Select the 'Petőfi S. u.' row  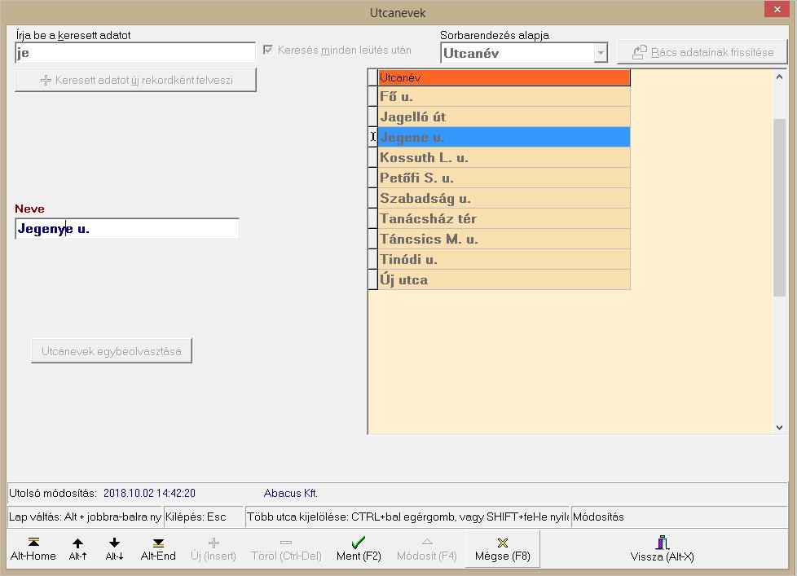click(504, 178)
